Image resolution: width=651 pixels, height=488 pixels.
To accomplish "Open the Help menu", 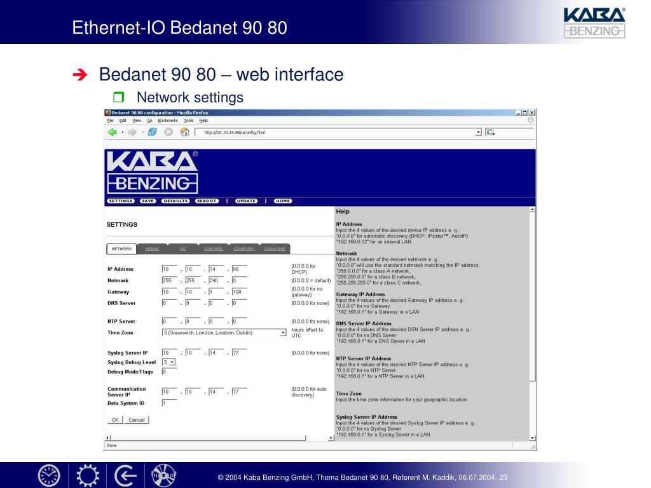I will tap(203, 121).
